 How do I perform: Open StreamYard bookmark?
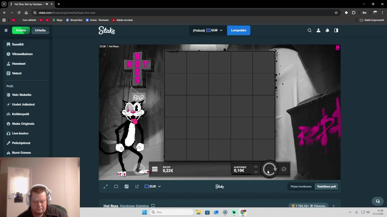pyautogui.click(x=74, y=20)
